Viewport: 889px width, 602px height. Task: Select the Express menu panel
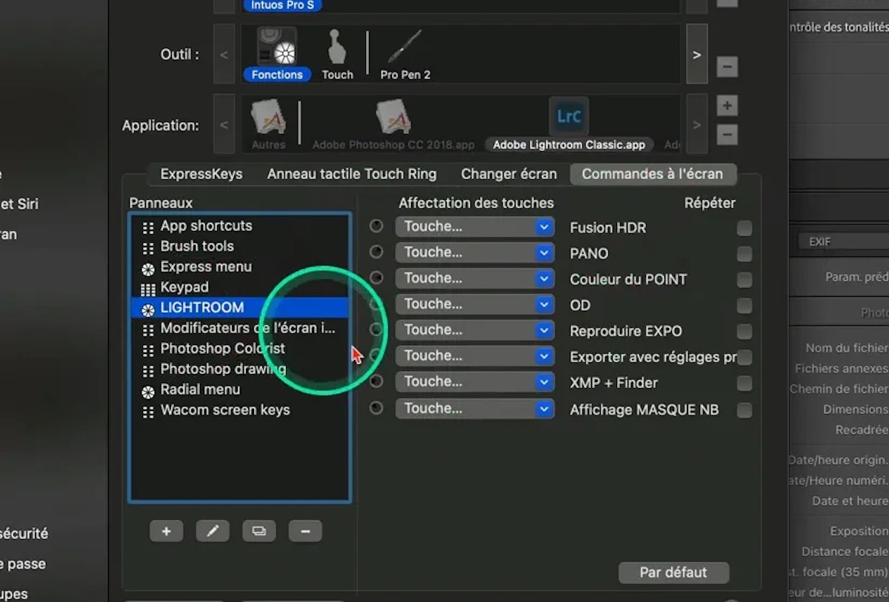coord(239,267)
